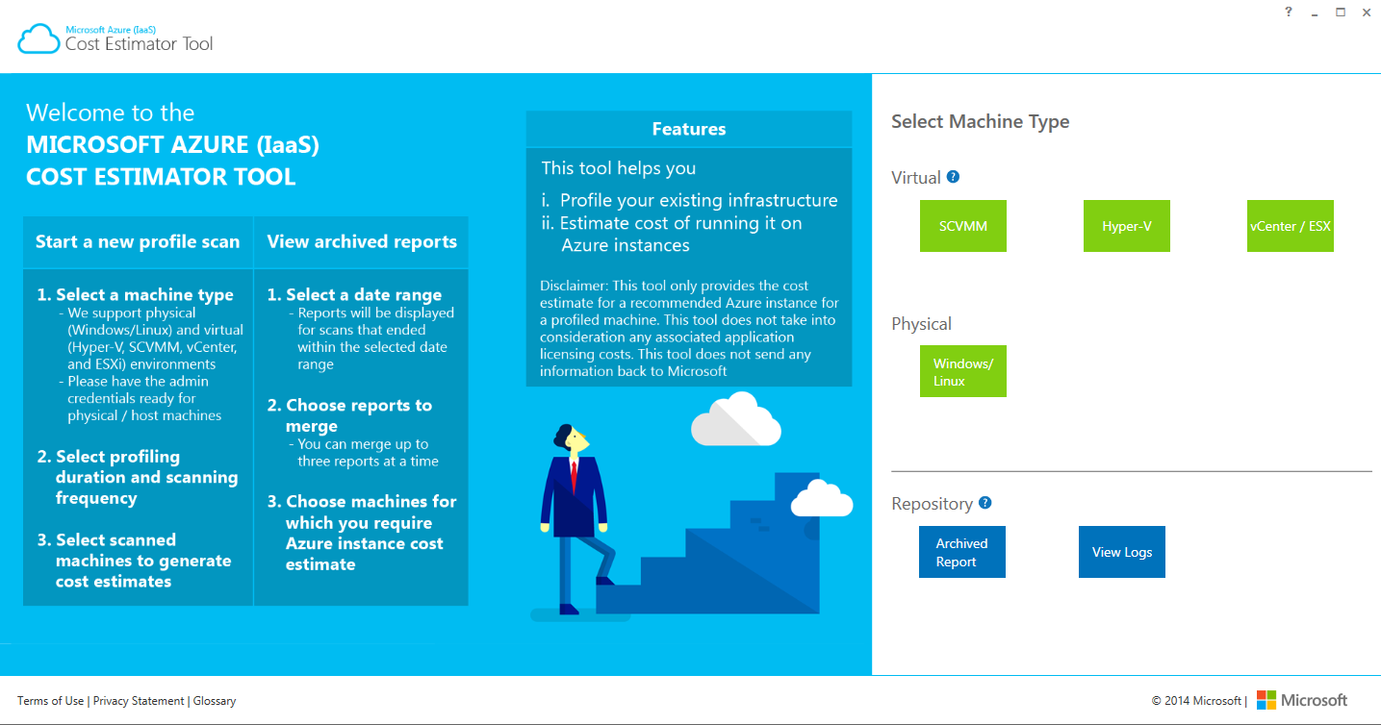
Task: Maximize the Cost Estimator window
Action: (x=1340, y=12)
